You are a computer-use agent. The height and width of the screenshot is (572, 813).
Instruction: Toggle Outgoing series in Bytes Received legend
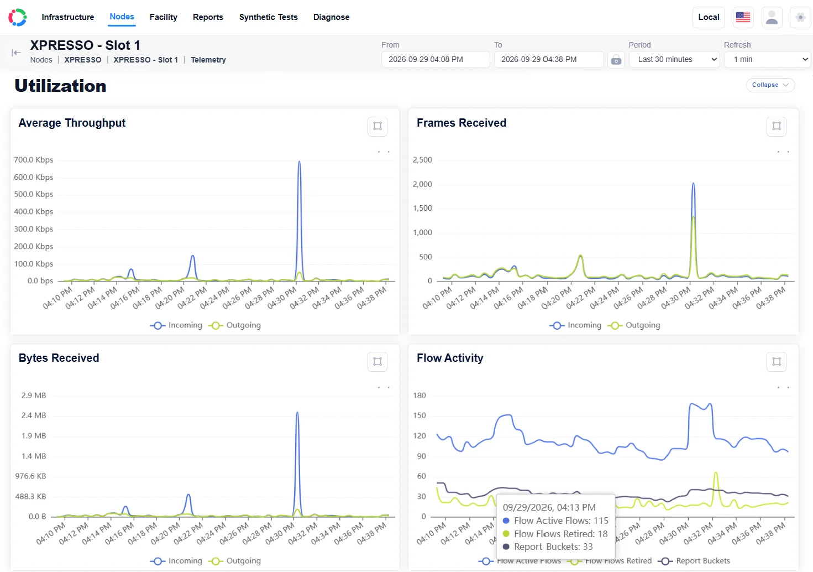pos(234,561)
